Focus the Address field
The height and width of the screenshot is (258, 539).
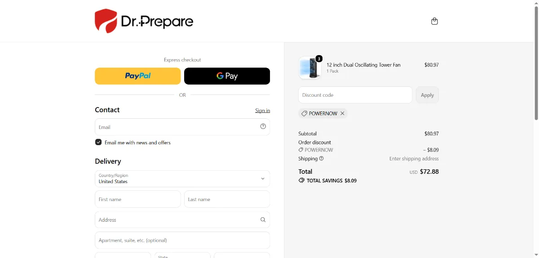coord(182,220)
